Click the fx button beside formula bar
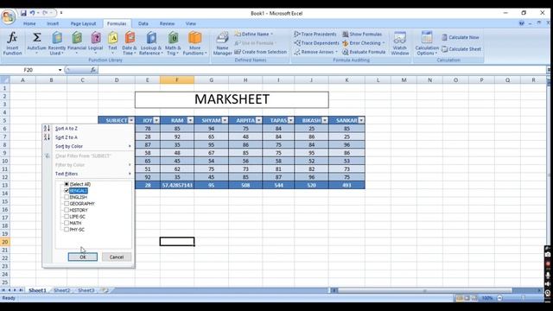The width and height of the screenshot is (553, 311). coord(93,70)
